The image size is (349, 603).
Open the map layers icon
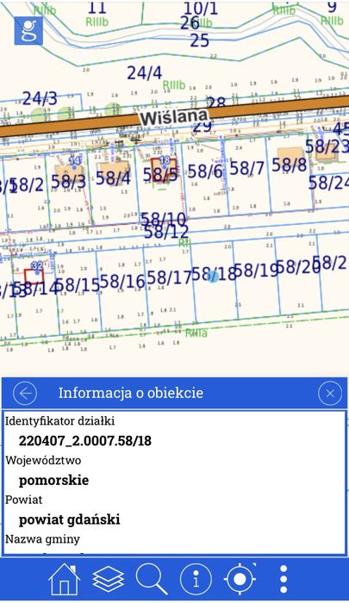[109, 579]
